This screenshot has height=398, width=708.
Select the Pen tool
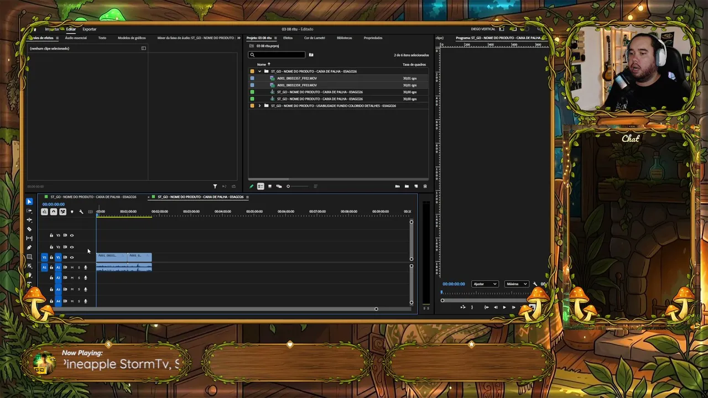29,248
